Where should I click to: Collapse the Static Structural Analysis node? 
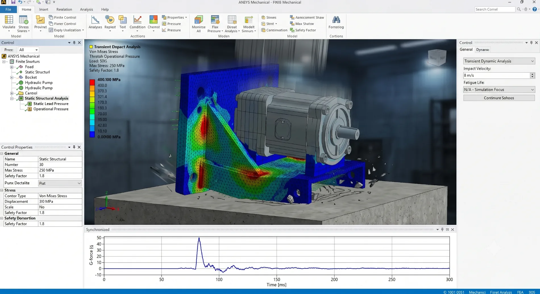[x=12, y=98]
